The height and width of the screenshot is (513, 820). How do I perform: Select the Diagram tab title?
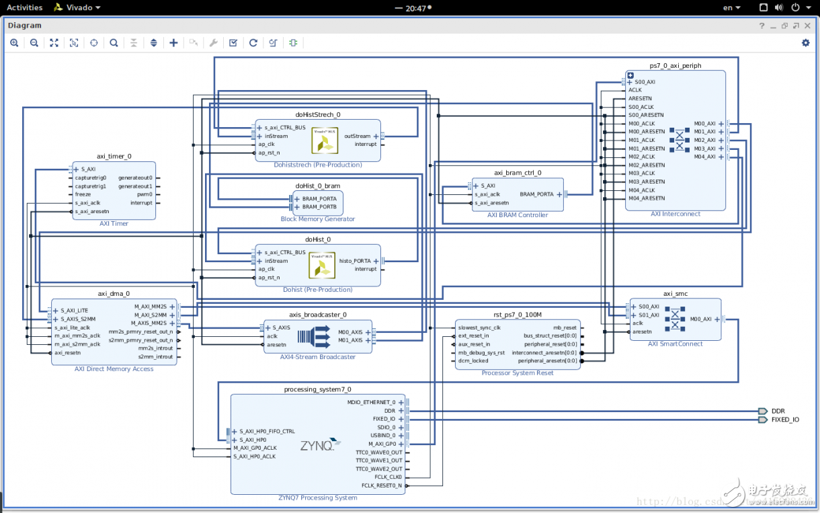coord(24,26)
